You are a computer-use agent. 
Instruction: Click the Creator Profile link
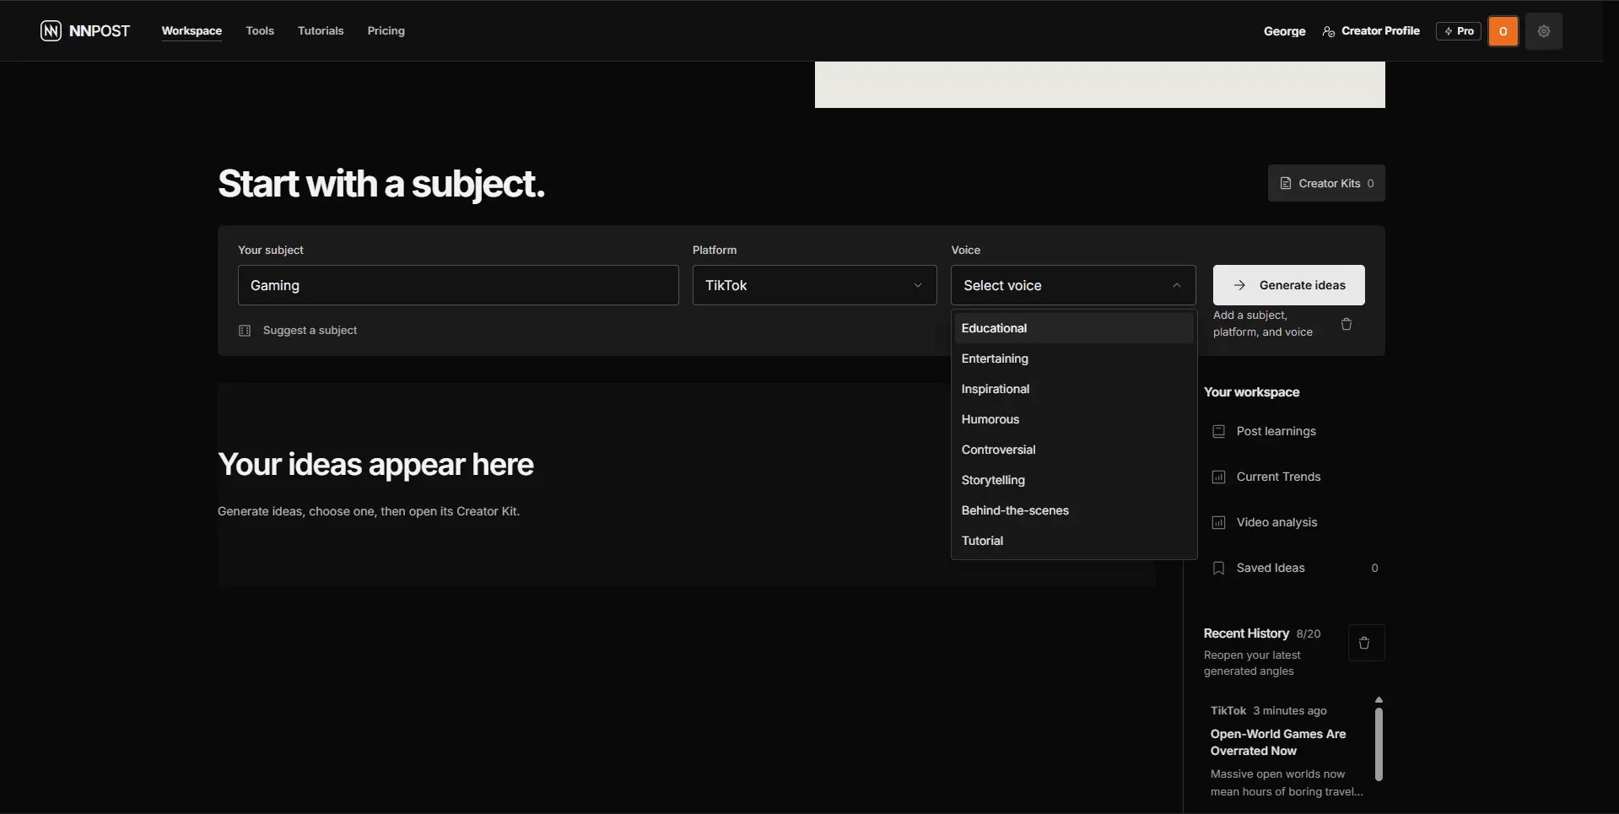[x=1371, y=31]
